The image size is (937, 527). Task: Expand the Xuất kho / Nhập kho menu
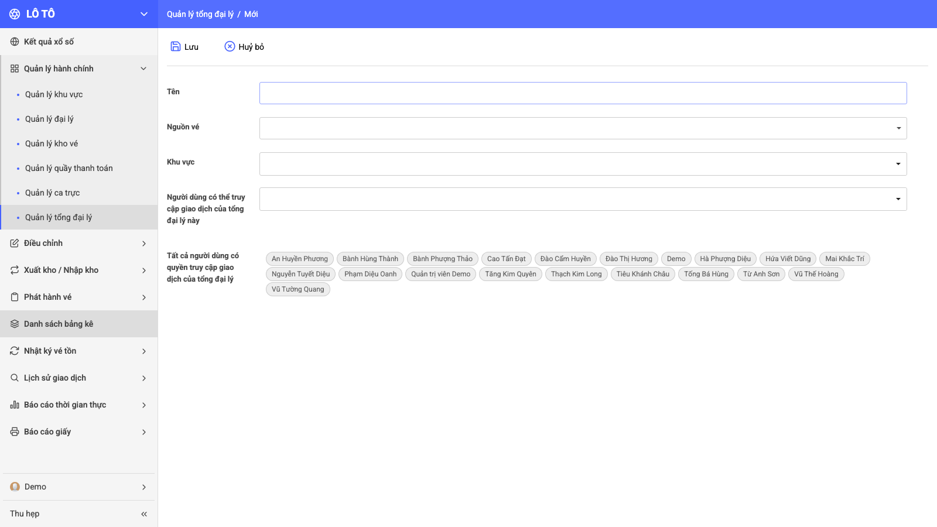144,270
